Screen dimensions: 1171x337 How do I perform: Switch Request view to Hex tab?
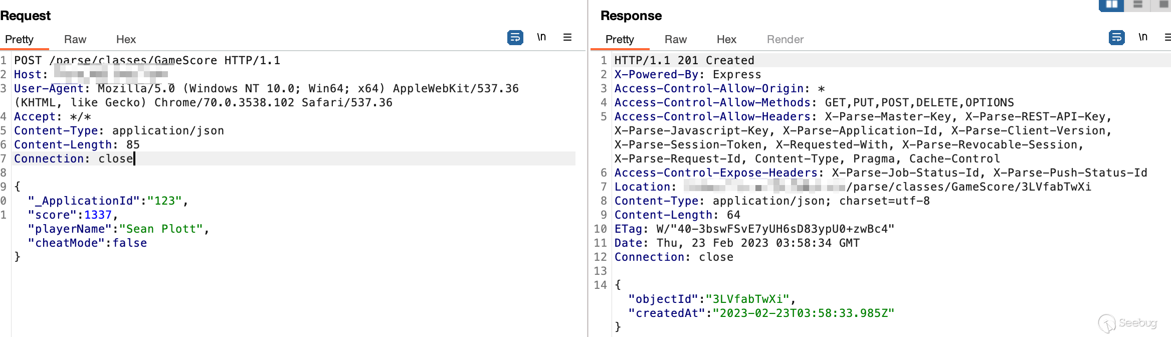(126, 40)
